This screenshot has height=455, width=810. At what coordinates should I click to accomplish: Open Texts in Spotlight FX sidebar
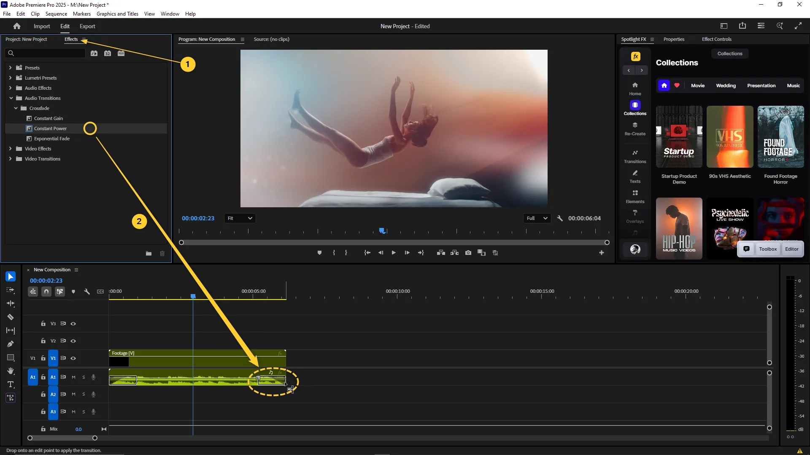click(635, 177)
